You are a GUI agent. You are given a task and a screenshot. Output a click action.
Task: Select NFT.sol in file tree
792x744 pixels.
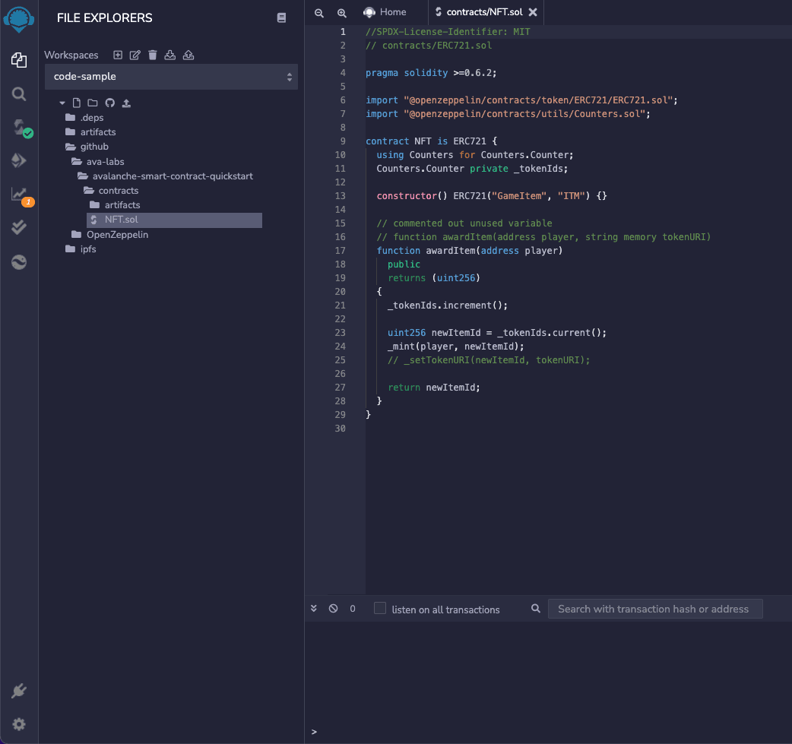122,220
